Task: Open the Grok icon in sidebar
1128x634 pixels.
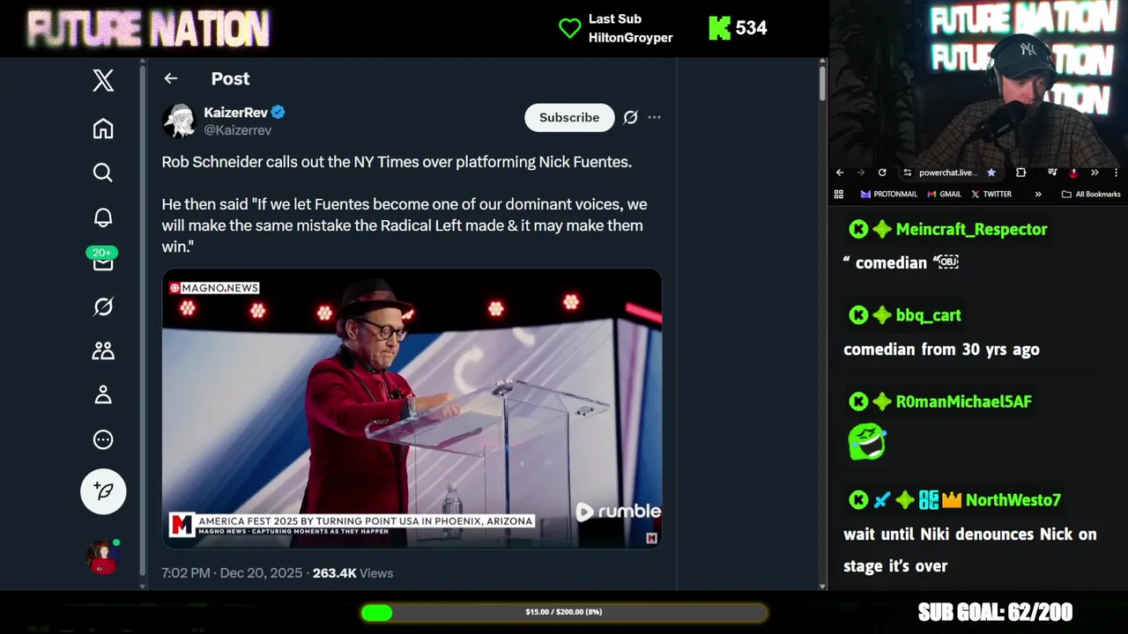Action: [103, 306]
